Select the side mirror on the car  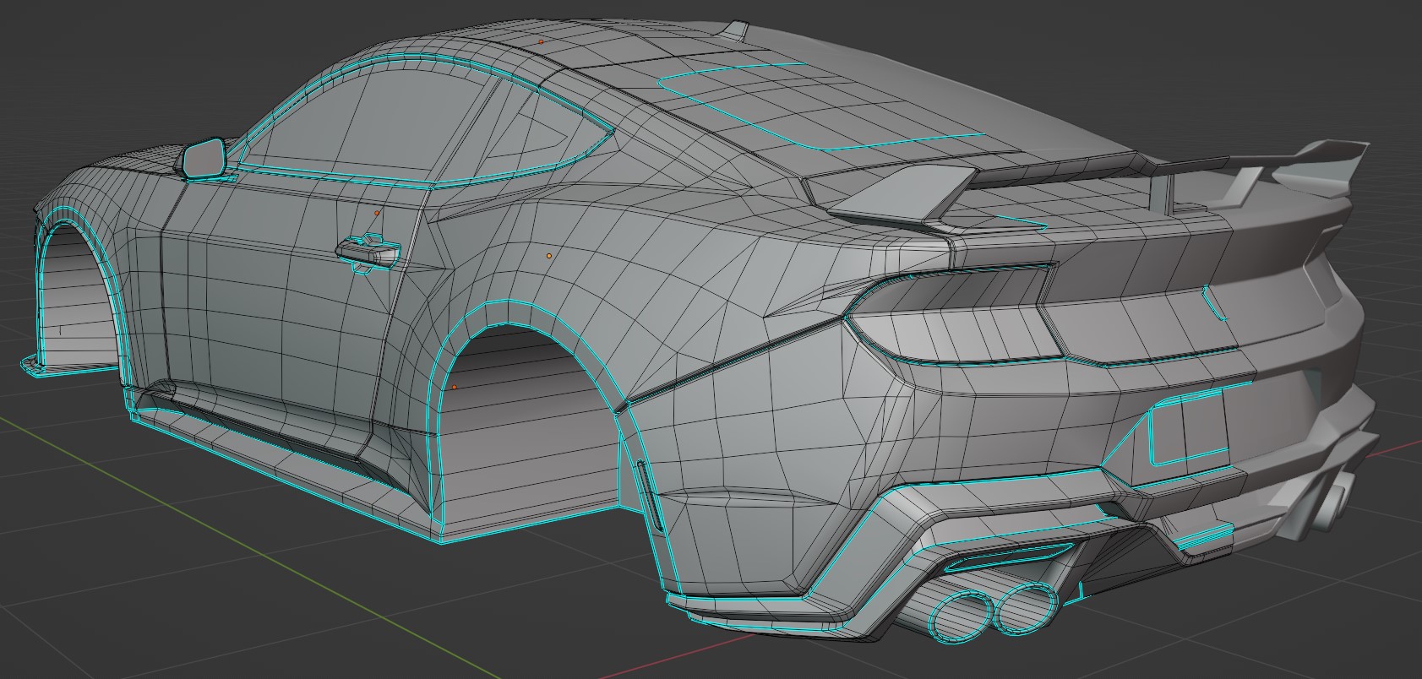pyautogui.click(x=204, y=158)
